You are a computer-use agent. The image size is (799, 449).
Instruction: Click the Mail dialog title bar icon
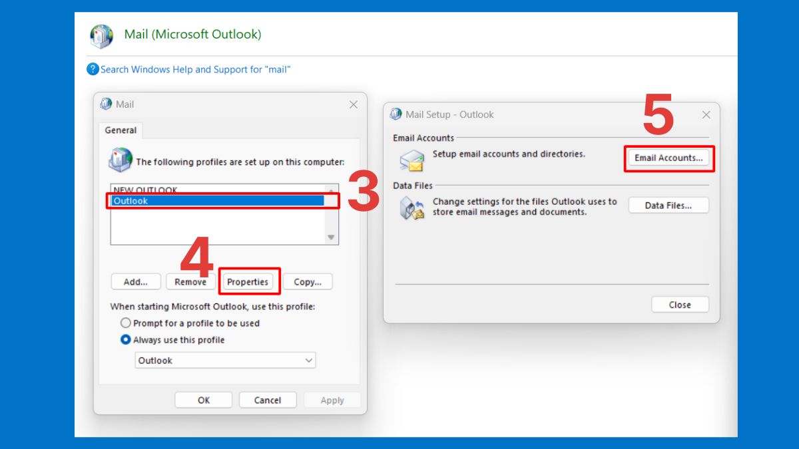106,104
